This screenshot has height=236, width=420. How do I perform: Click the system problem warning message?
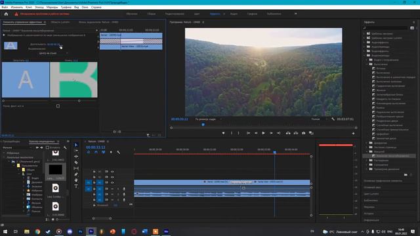click(45, 14)
